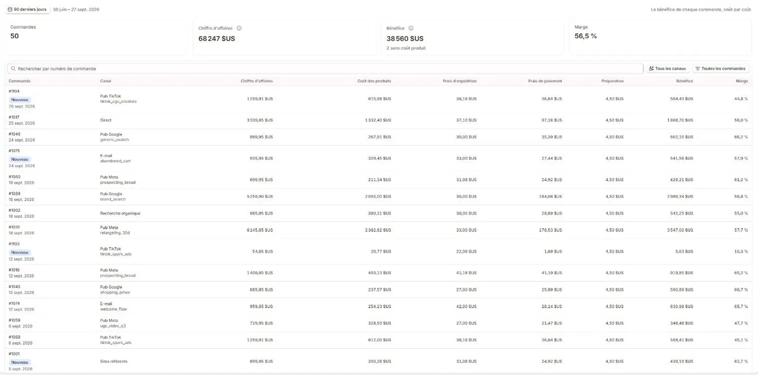The width and height of the screenshot is (758, 375).
Task: Select order #1089 row number
Action: [14, 194]
